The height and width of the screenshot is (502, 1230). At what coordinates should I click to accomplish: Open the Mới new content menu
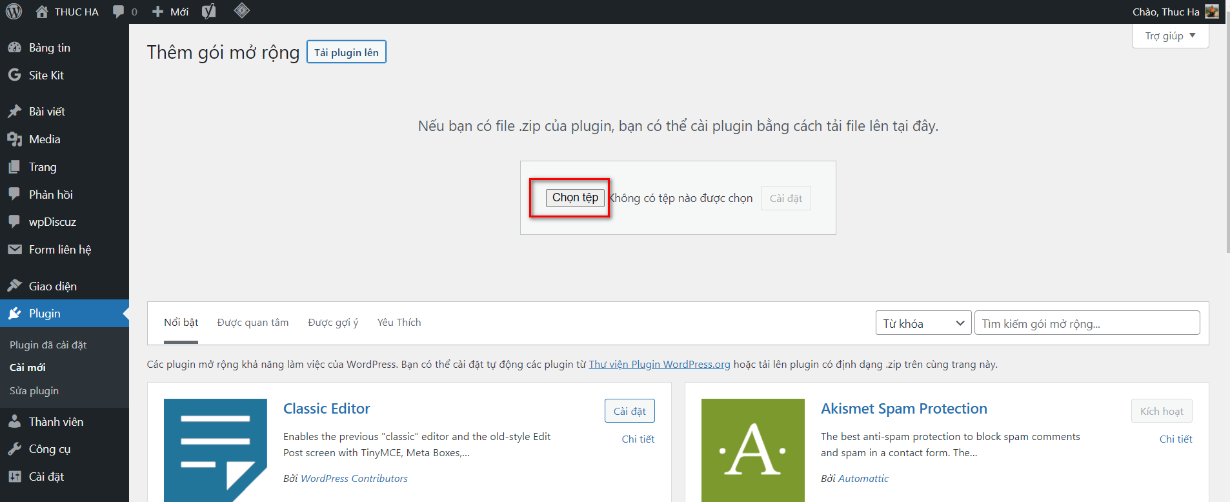[x=171, y=12]
